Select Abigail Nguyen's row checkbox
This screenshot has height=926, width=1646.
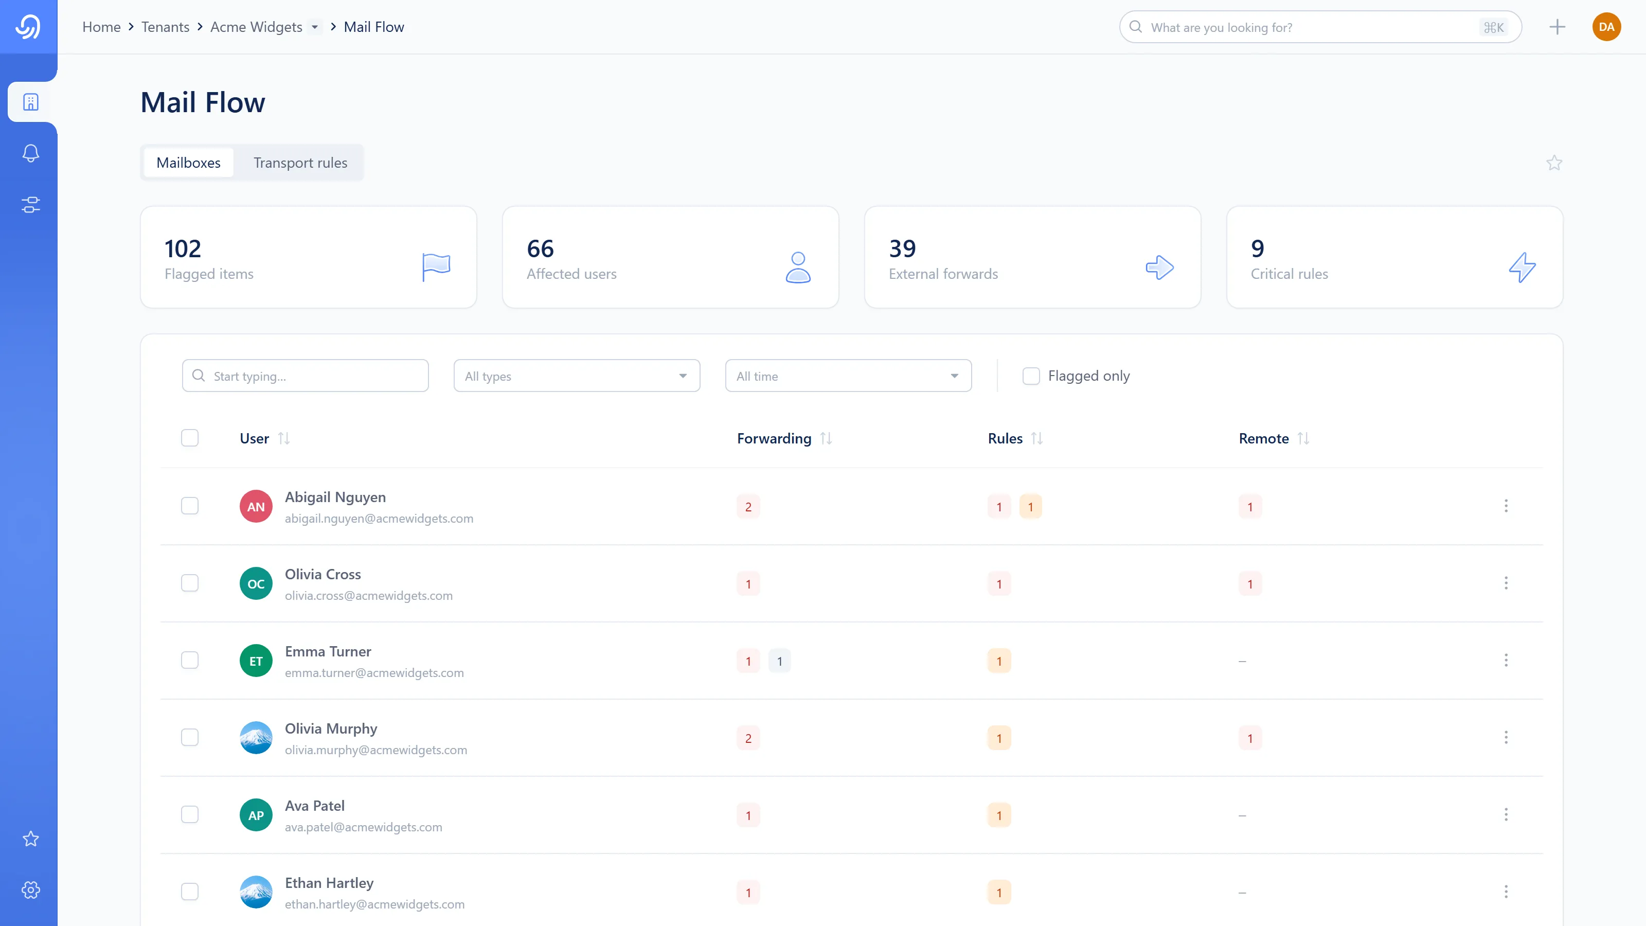[x=190, y=506]
